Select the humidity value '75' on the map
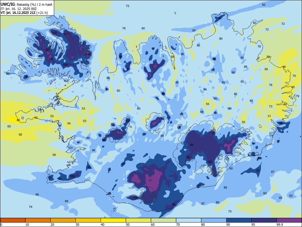302x227 pixels. click(x=230, y=211)
